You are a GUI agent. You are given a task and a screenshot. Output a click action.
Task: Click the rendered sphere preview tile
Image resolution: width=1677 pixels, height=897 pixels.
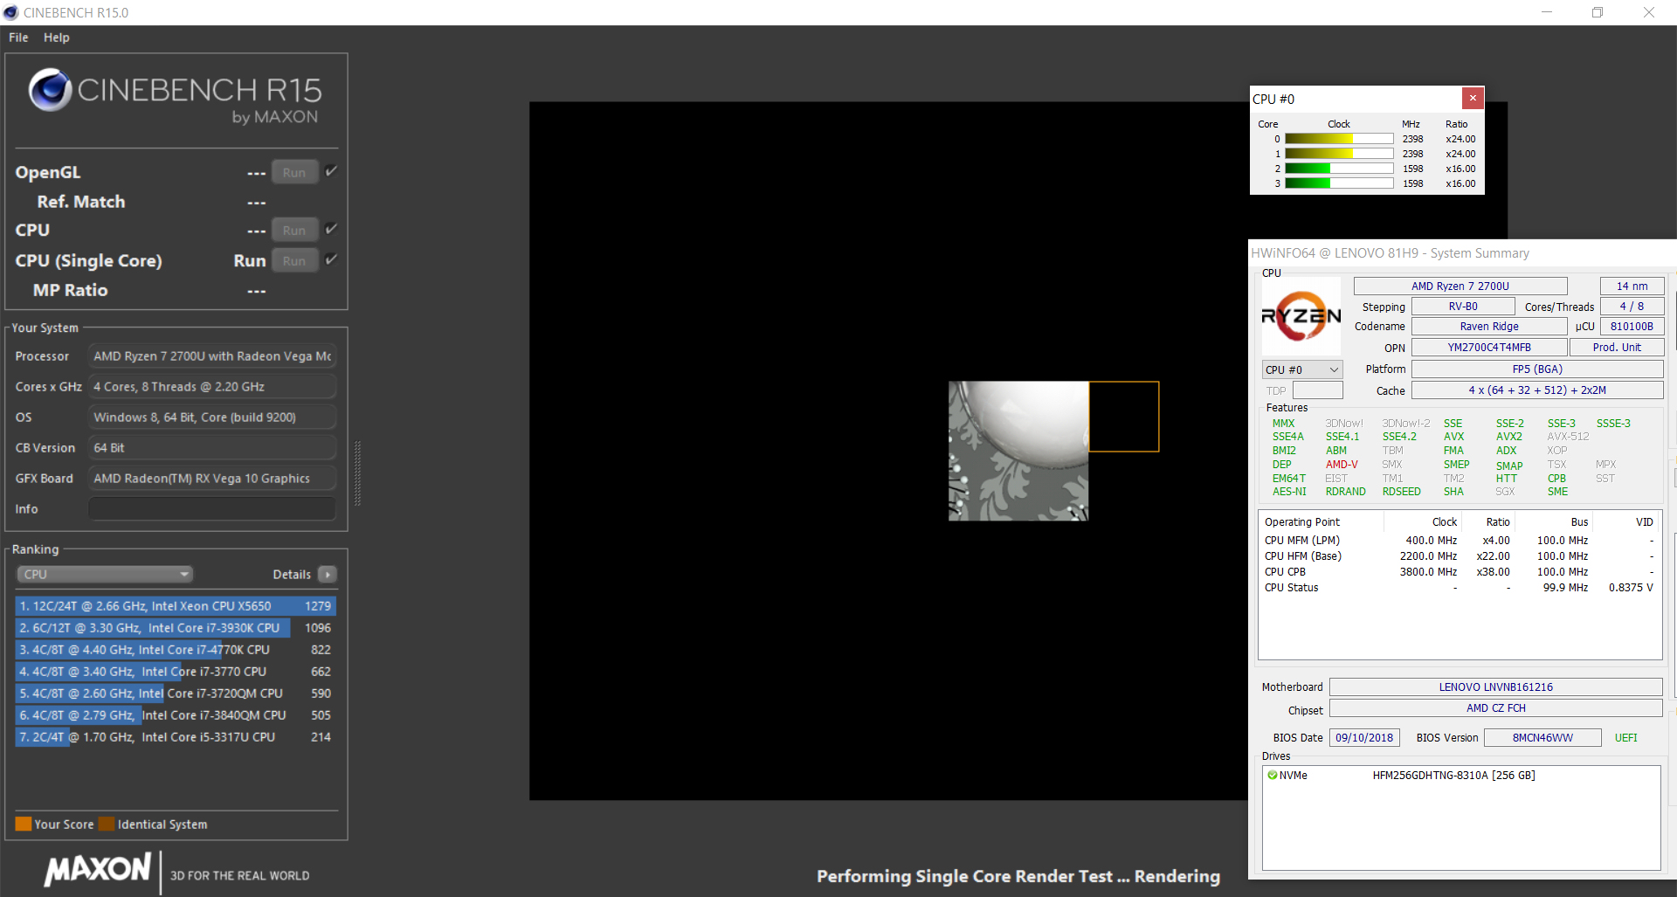[1018, 451]
